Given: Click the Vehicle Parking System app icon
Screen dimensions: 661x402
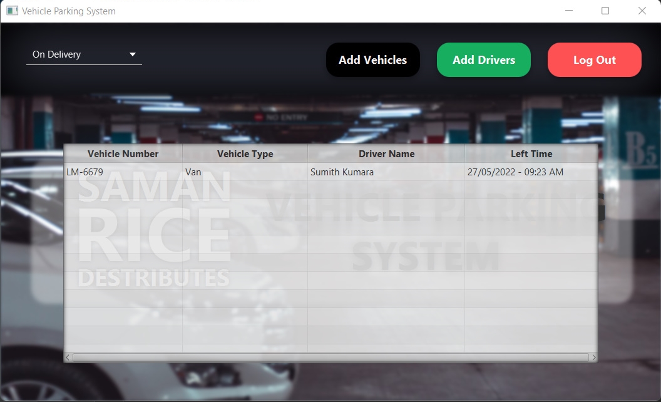Looking at the screenshot, I should click(x=13, y=11).
